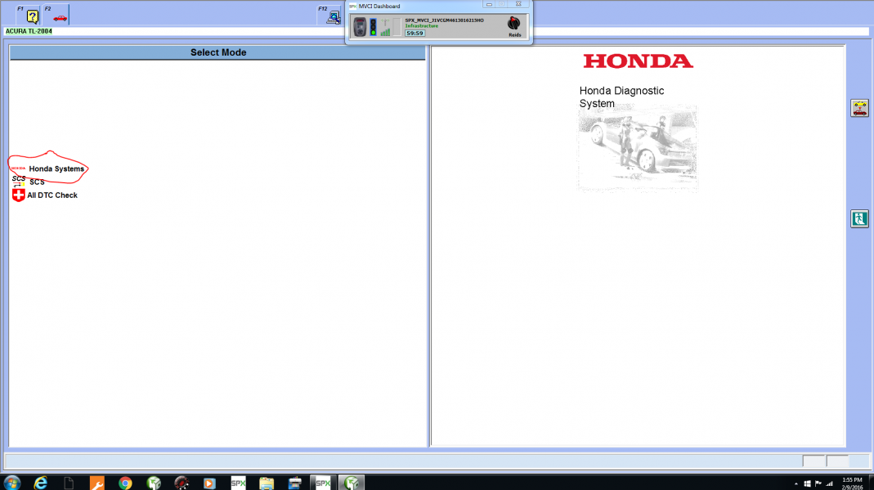Click the green exit door icon
Image resolution: width=874 pixels, height=490 pixels.
pos(859,218)
